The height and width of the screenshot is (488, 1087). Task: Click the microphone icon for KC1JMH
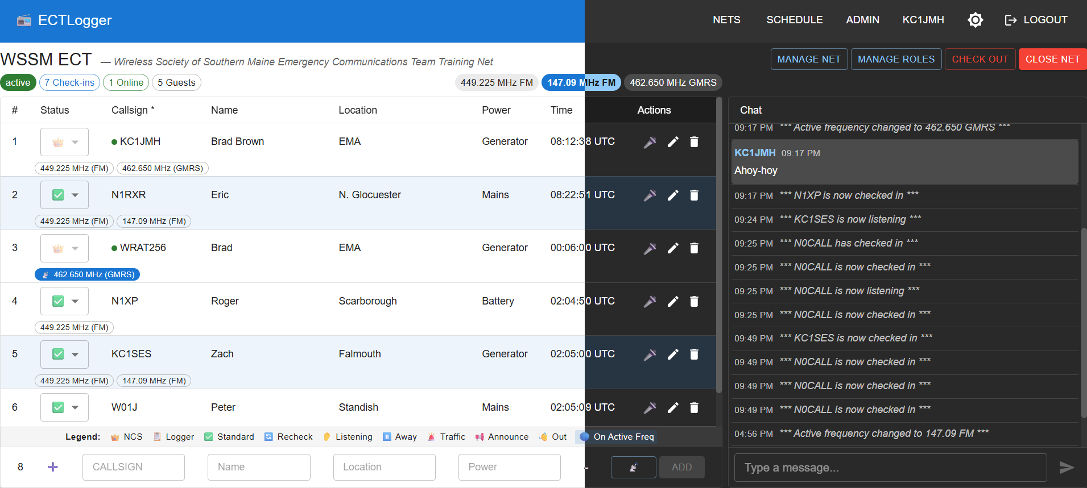click(x=650, y=142)
